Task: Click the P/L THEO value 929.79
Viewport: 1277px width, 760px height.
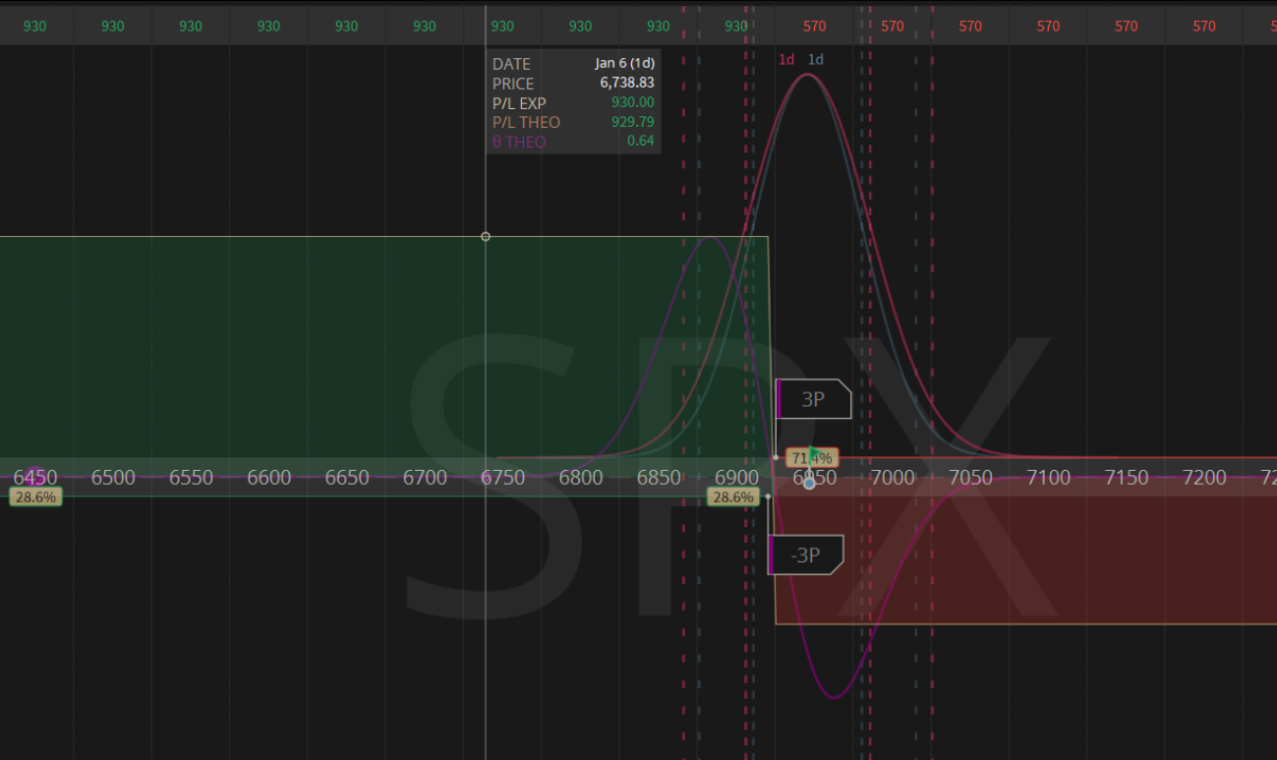Action: (631, 123)
